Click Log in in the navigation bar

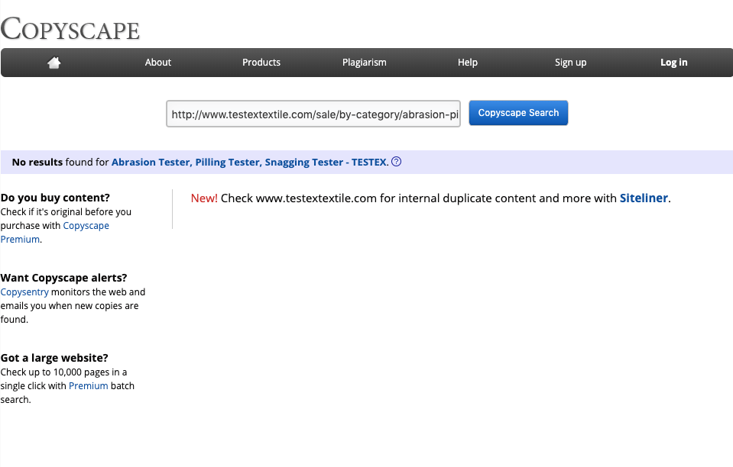pyautogui.click(x=673, y=63)
